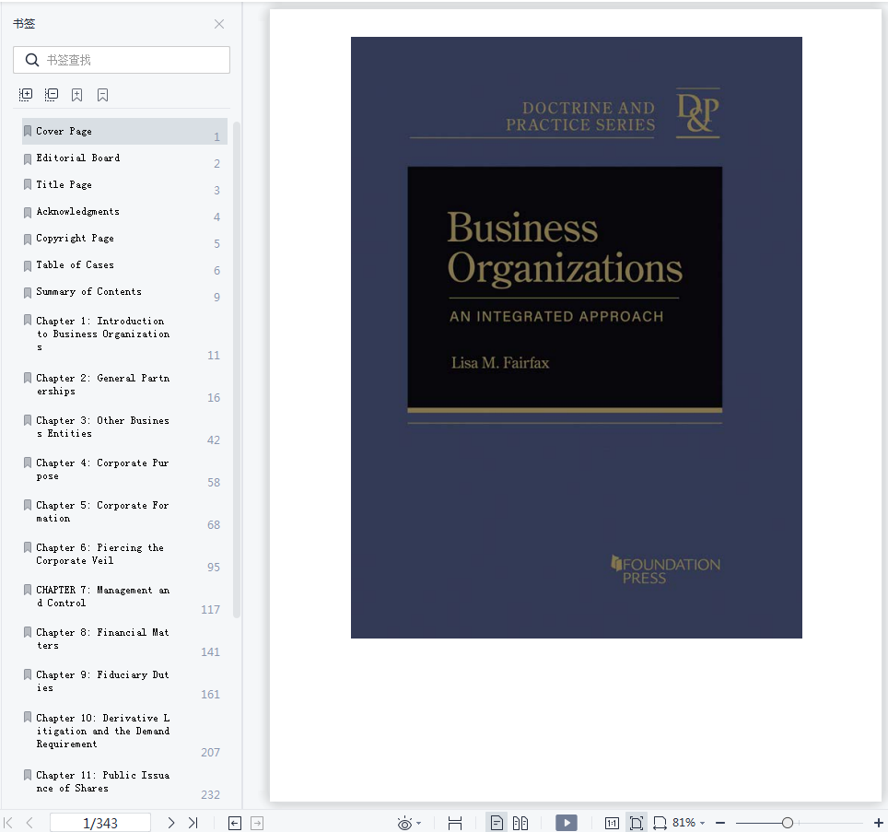The height and width of the screenshot is (832, 888).
Task: Switch to two-page view
Action: (520, 823)
